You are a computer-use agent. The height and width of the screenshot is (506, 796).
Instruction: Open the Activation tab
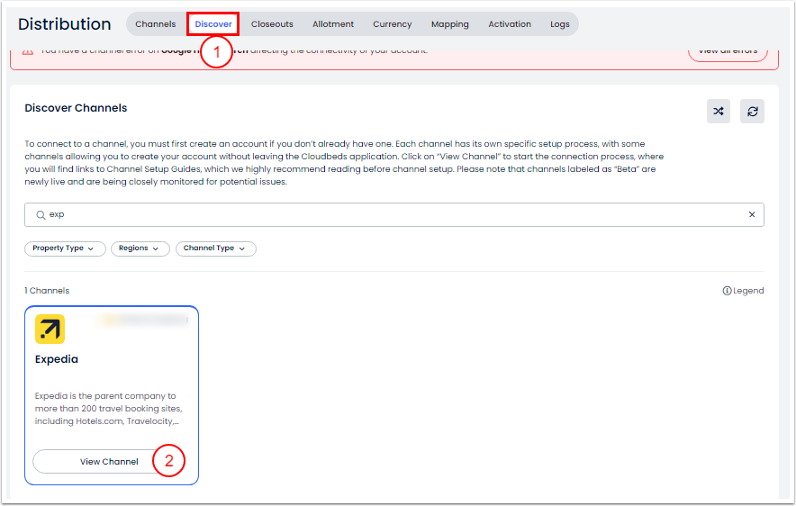510,24
